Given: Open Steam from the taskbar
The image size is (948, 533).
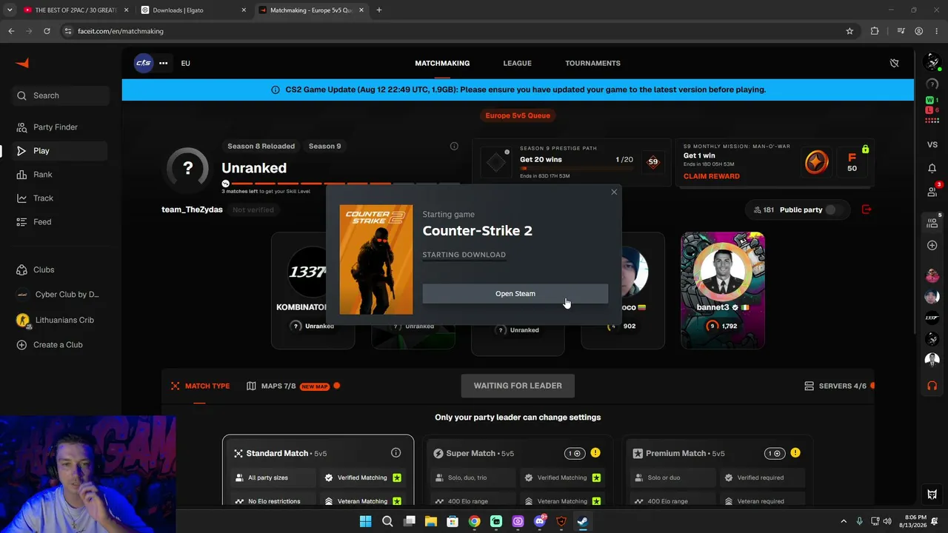Looking at the screenshot, I should click(x=583, y=522).
